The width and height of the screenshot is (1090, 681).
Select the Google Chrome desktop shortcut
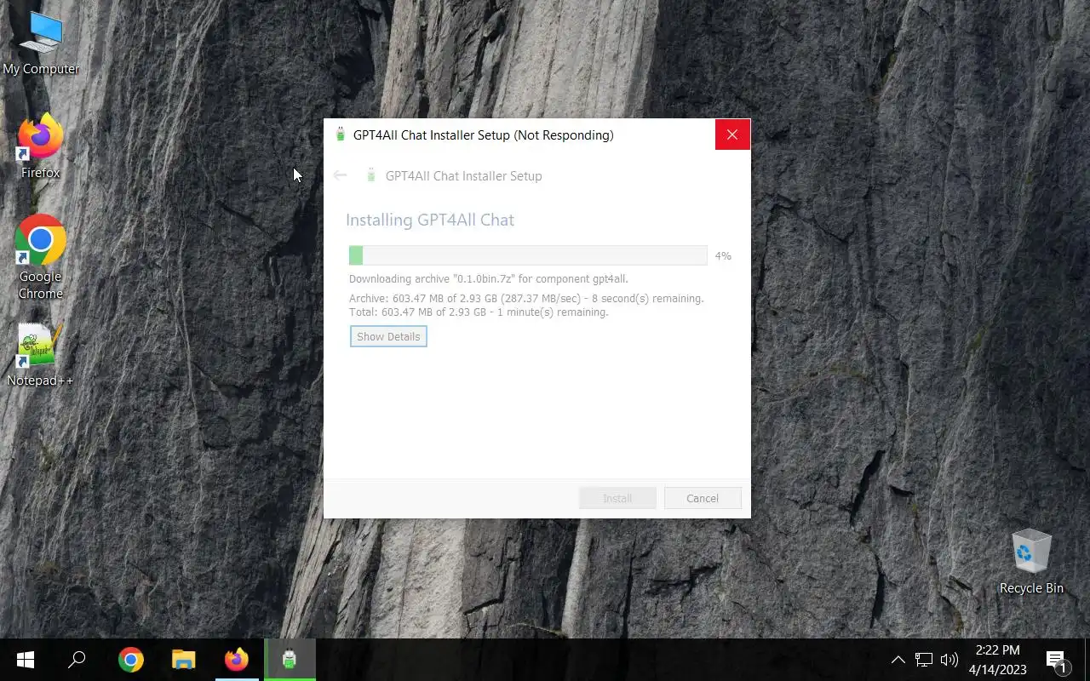(40, 257)
